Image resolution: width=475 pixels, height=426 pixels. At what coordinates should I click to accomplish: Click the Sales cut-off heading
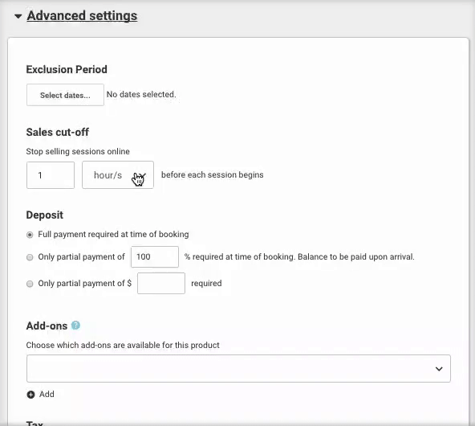tap(58, 132)
